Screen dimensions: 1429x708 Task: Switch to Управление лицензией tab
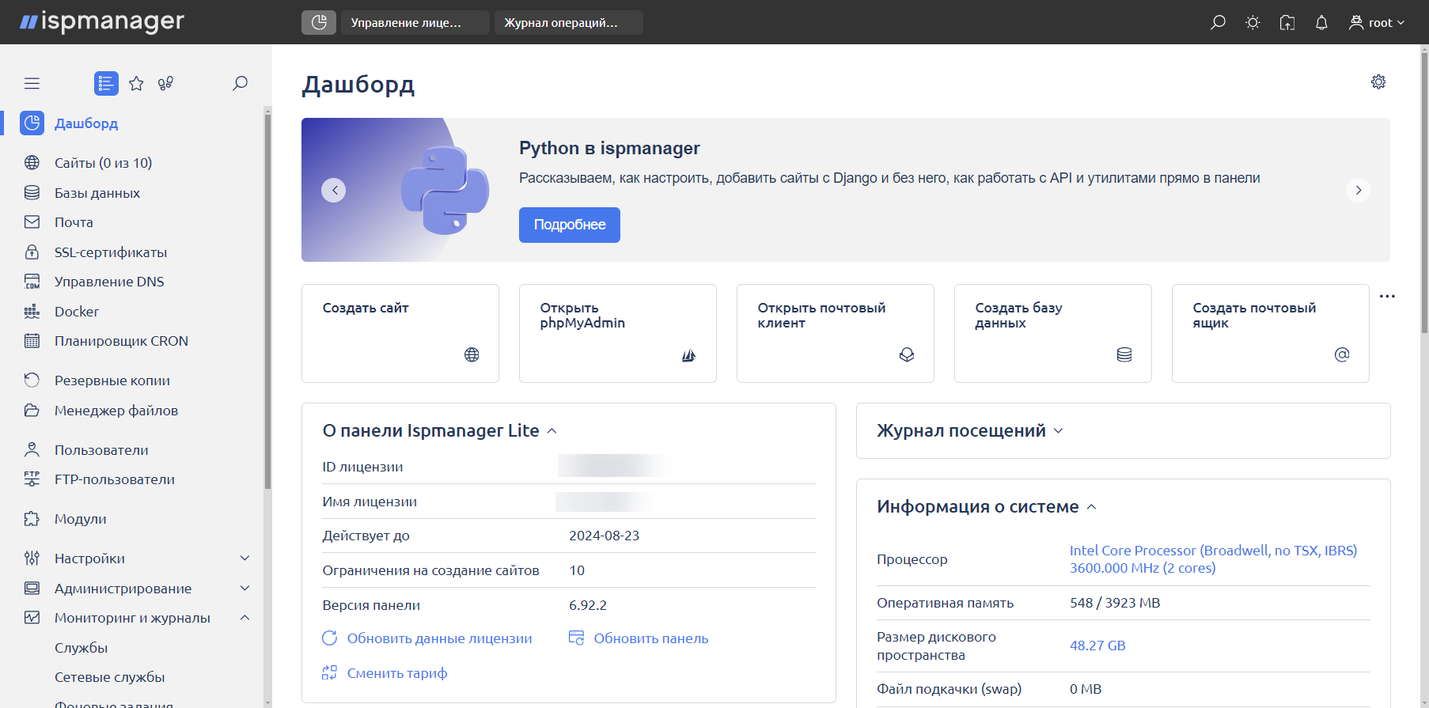415,22
